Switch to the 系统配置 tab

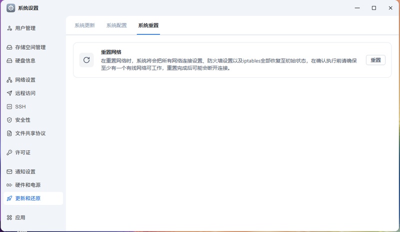pos(116,25)
